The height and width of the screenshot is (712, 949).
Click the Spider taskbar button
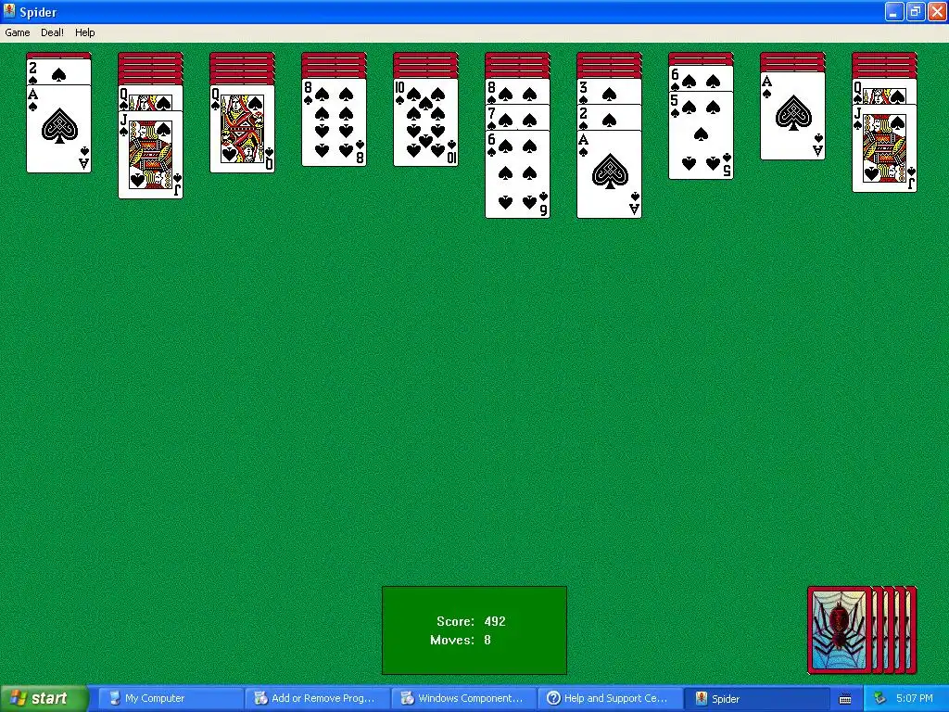(756, 699)
